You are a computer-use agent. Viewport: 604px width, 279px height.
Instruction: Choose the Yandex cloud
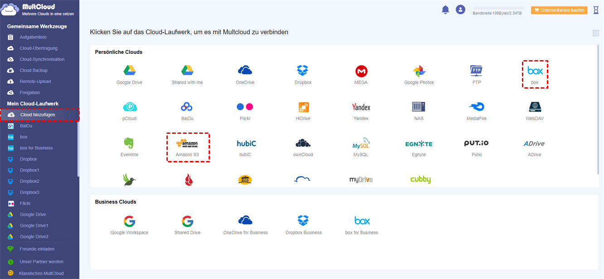361,111
